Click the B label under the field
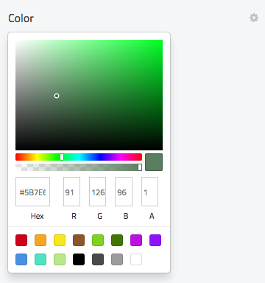The image size is (265, 283). click(x=126, y=216)
